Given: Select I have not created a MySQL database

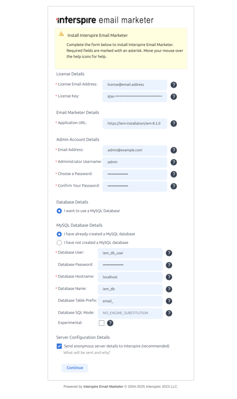Looking at the screenshot, I should [59, 243].
